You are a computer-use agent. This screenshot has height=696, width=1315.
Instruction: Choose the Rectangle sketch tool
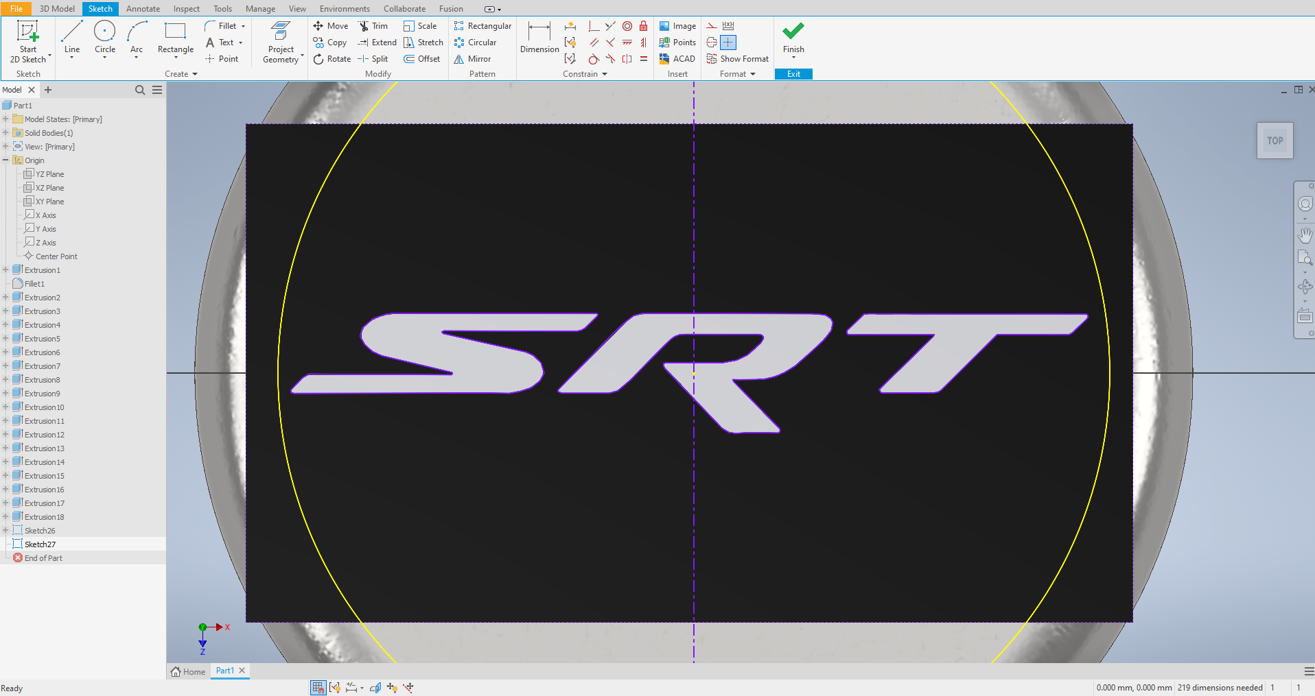coord(176,38)
